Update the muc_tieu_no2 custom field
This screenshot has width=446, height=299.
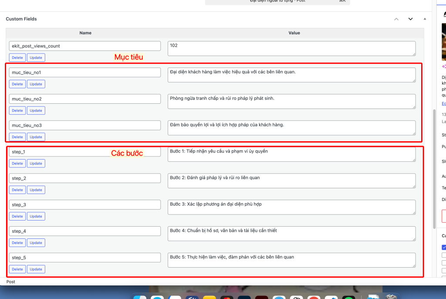pos(36,111)
